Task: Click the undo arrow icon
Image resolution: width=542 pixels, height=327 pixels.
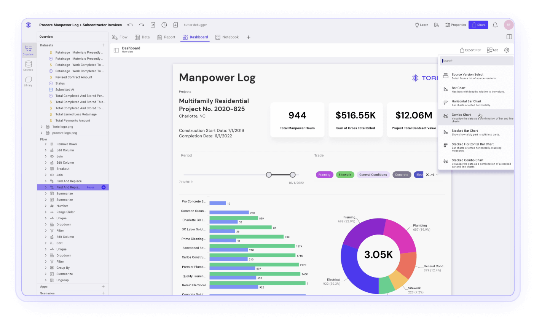Action: (x=130, y=24)
